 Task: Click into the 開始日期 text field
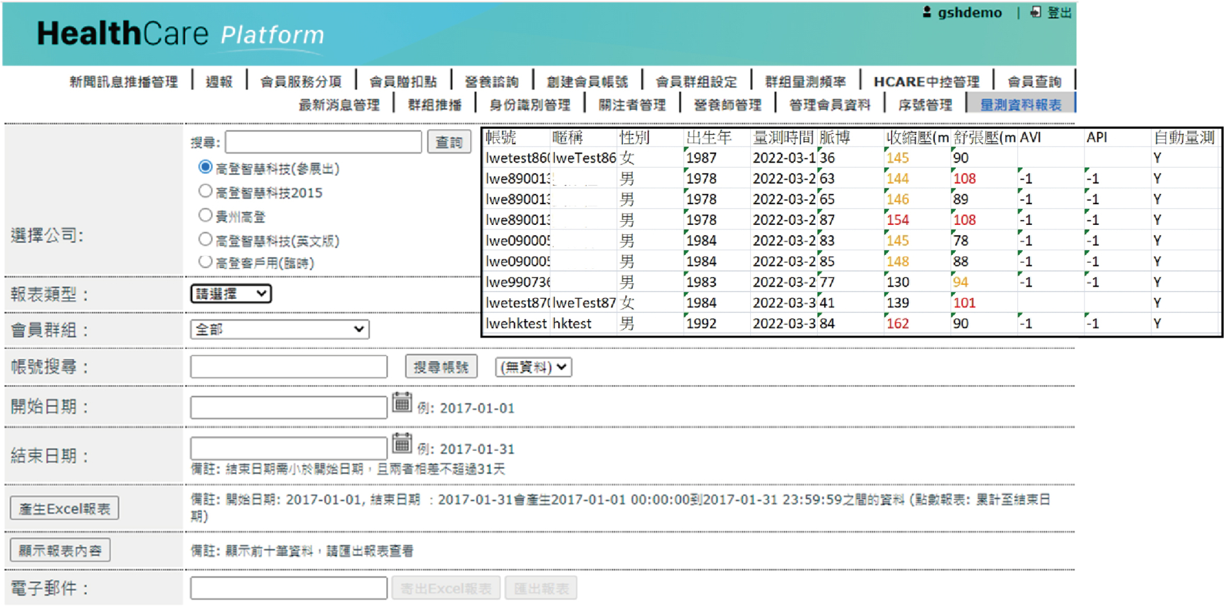(x=288, y=408)
